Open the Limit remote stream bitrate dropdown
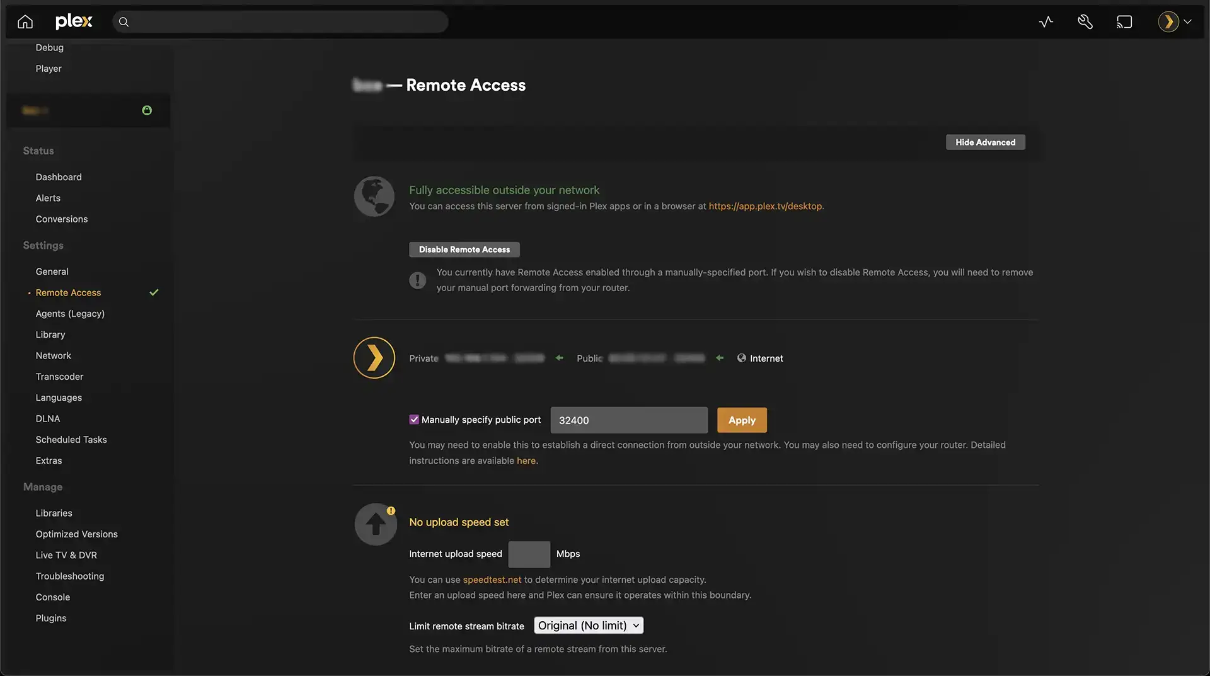The width and height of the screenshot is (1210, 676). click(588, 625)
